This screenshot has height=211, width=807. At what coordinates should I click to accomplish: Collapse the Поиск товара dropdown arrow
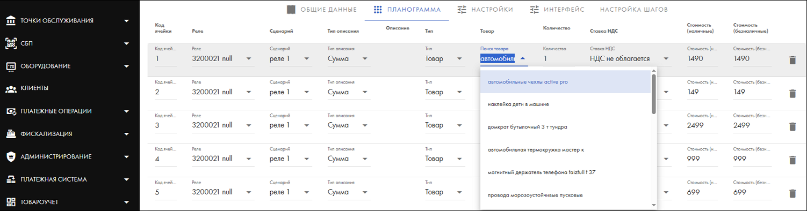click(x=523, y=59)
